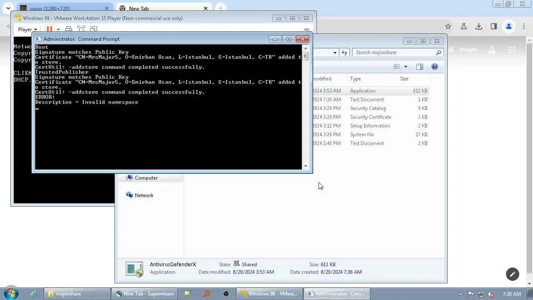The image size is (533, 300).
Task: Select the Text Document row dated 2:46 PM
Action: click(370, 143)
